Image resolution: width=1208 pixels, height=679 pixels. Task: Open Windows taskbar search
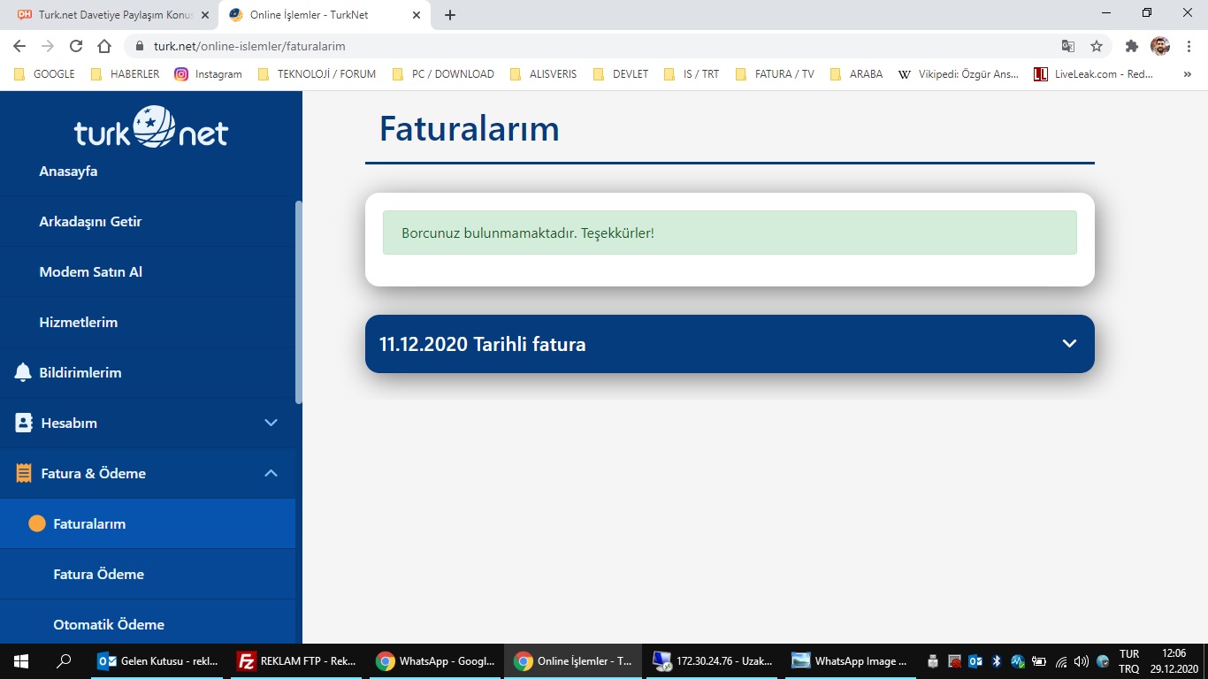point(64,661)
